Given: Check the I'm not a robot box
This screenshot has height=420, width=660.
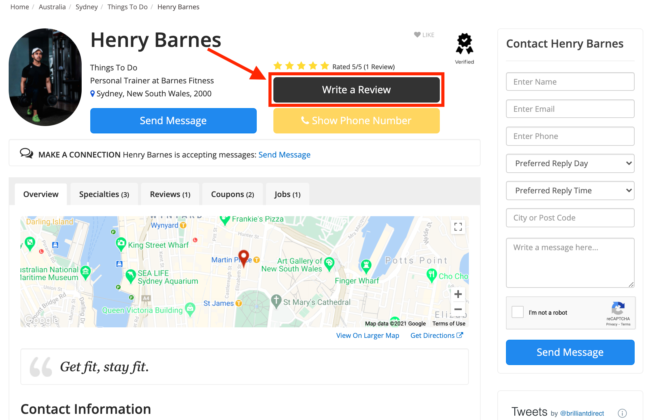Looking at the screenshot, I should [517, 312].
